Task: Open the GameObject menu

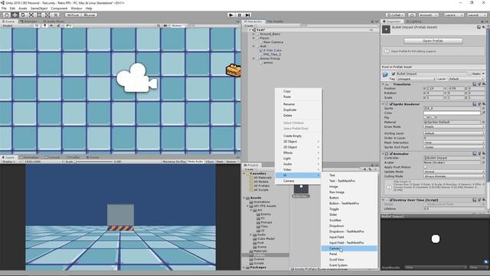Action: coord(39,8)
